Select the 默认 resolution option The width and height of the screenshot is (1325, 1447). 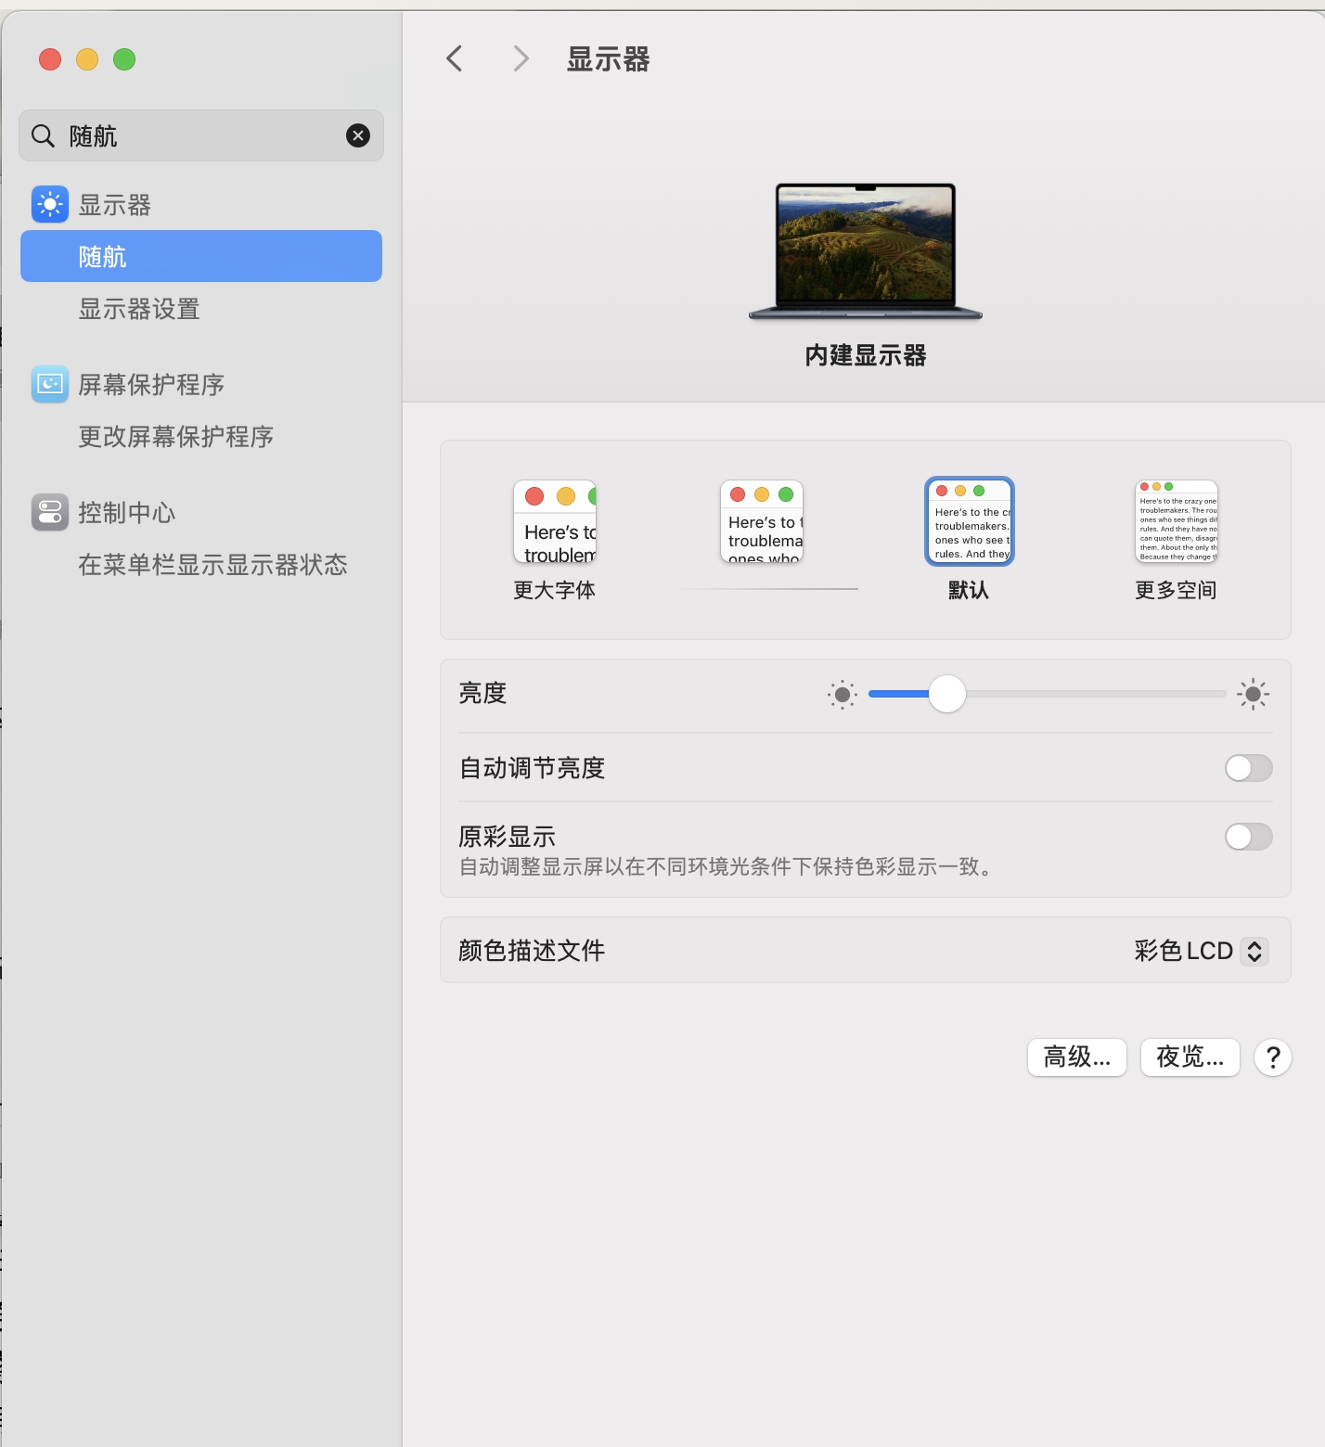[x=969, y=521]
